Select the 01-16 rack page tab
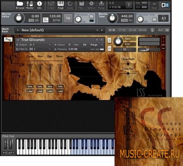 click(x=112, y=30)
